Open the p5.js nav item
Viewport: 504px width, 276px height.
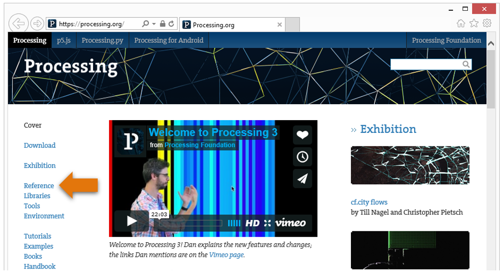63,40
